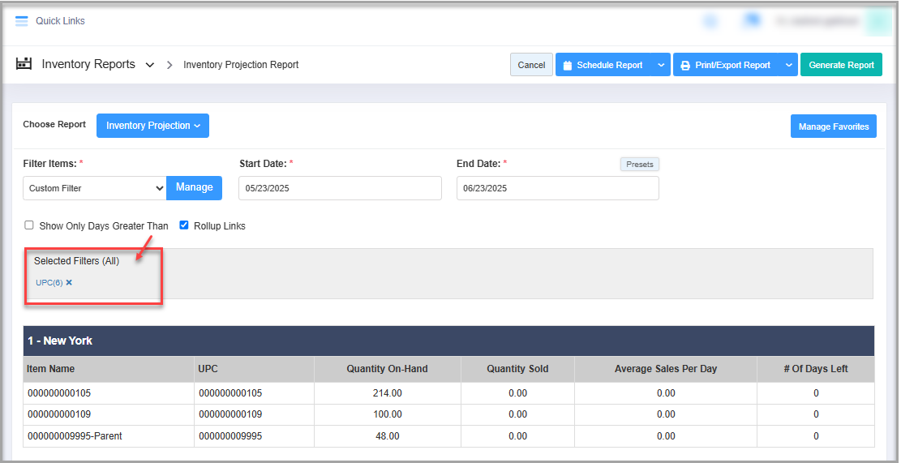Click the Cancel button
This screenshot has height=463, width=901.
tap(531, 65)
